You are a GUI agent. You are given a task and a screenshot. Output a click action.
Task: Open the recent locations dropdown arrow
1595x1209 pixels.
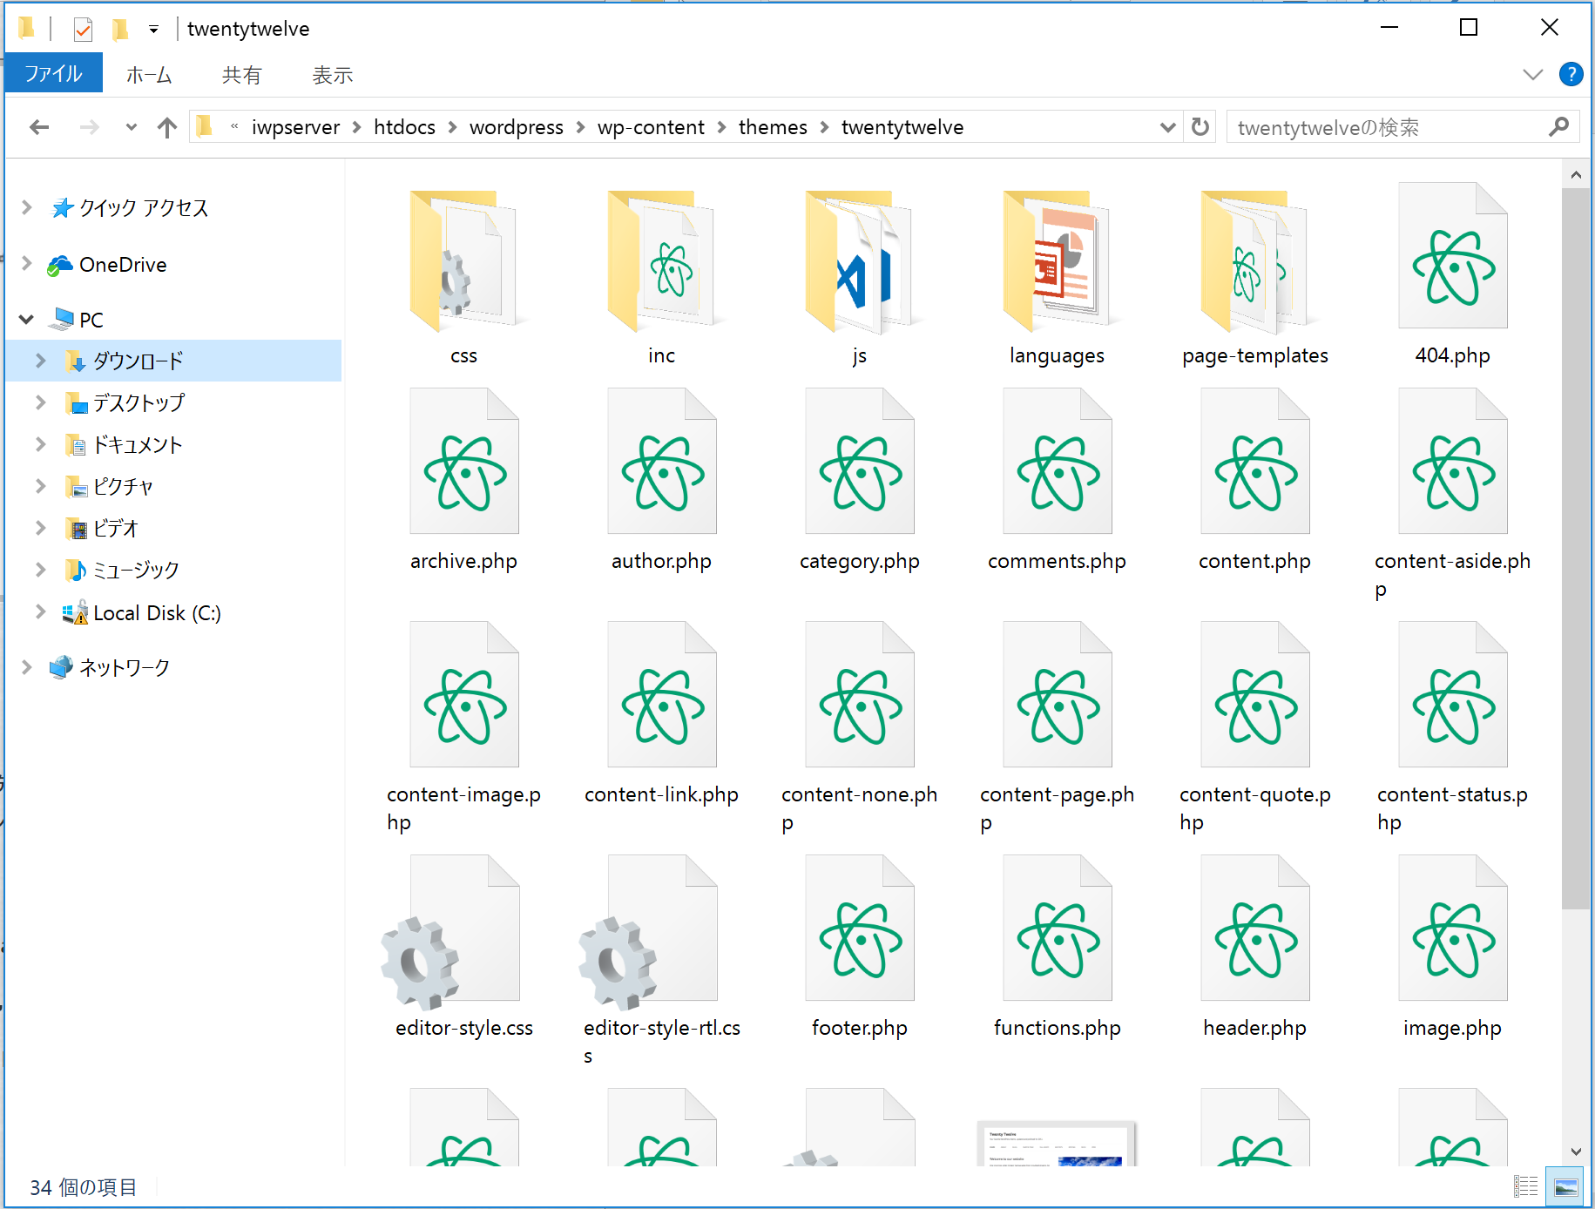pos(131,127)
